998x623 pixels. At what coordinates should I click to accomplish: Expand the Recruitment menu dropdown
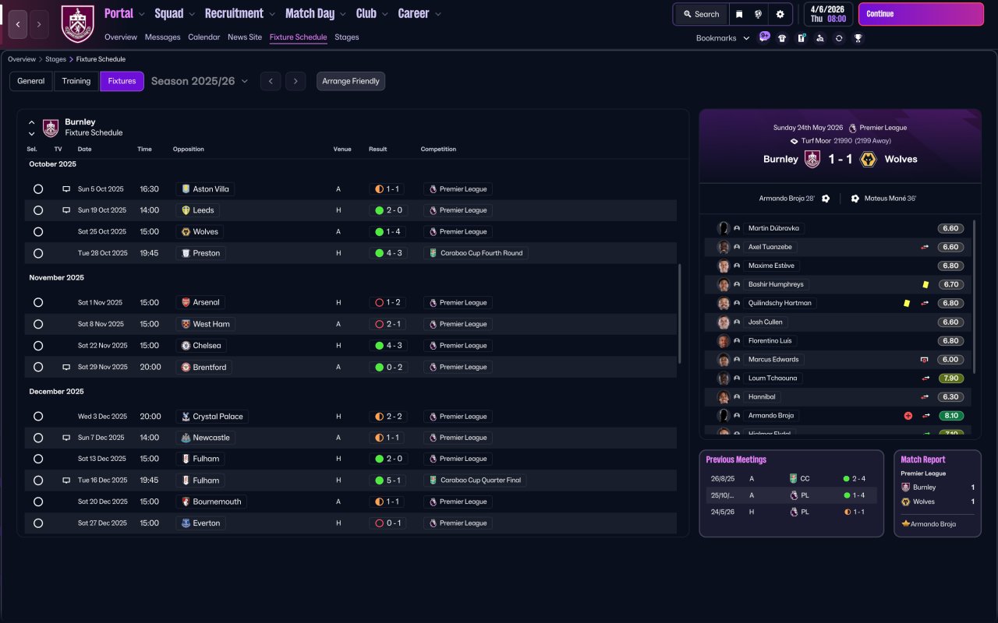point(271,14)
